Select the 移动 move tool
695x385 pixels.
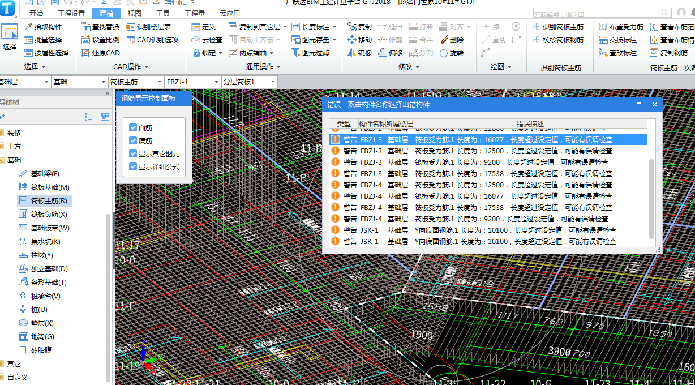[359, 40]
